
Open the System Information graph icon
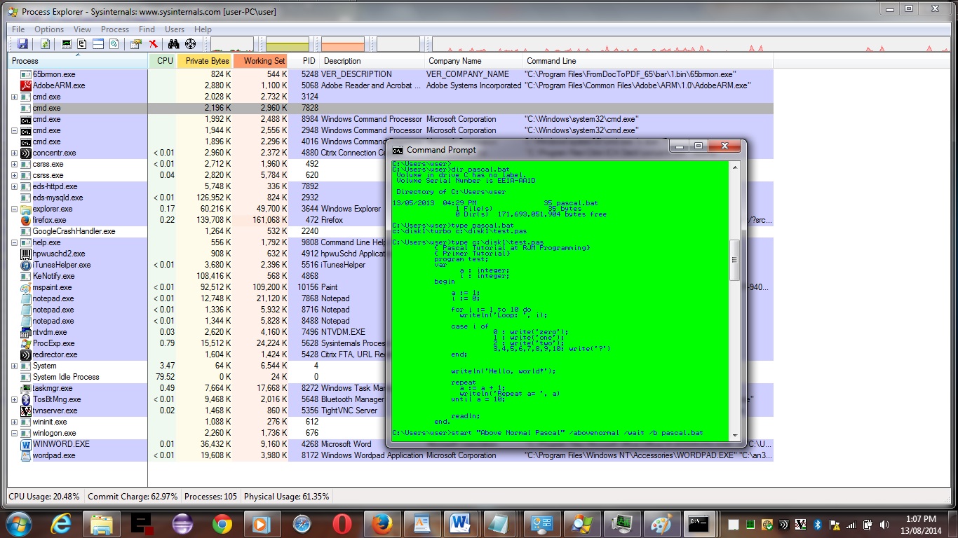(67, 44)
